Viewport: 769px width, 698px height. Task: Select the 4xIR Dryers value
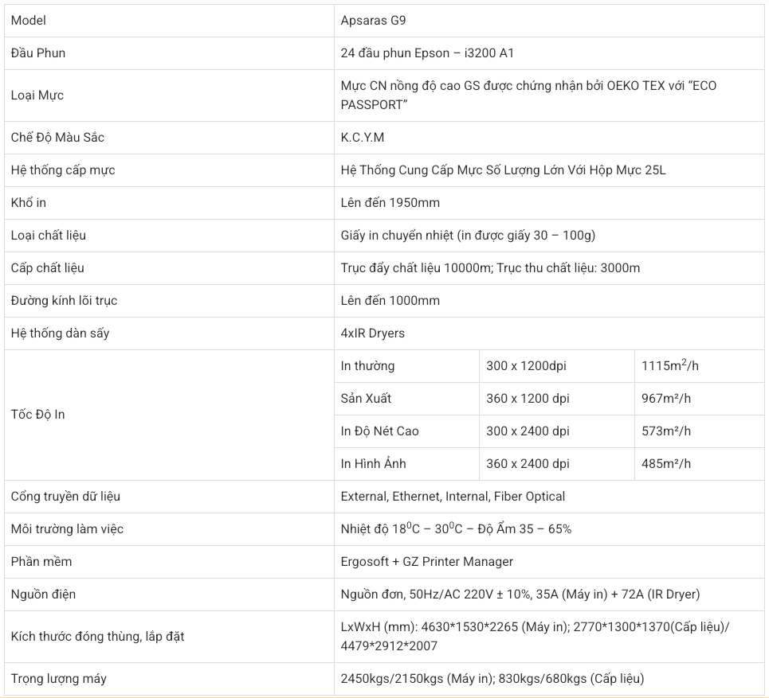click(373, 333)
